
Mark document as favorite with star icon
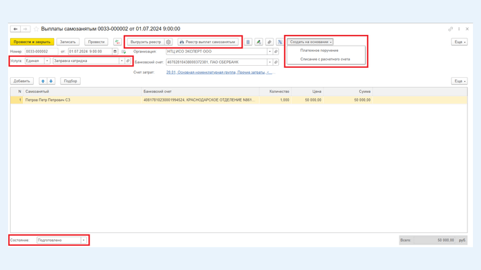pyautogui.click(x=36, y=29)
